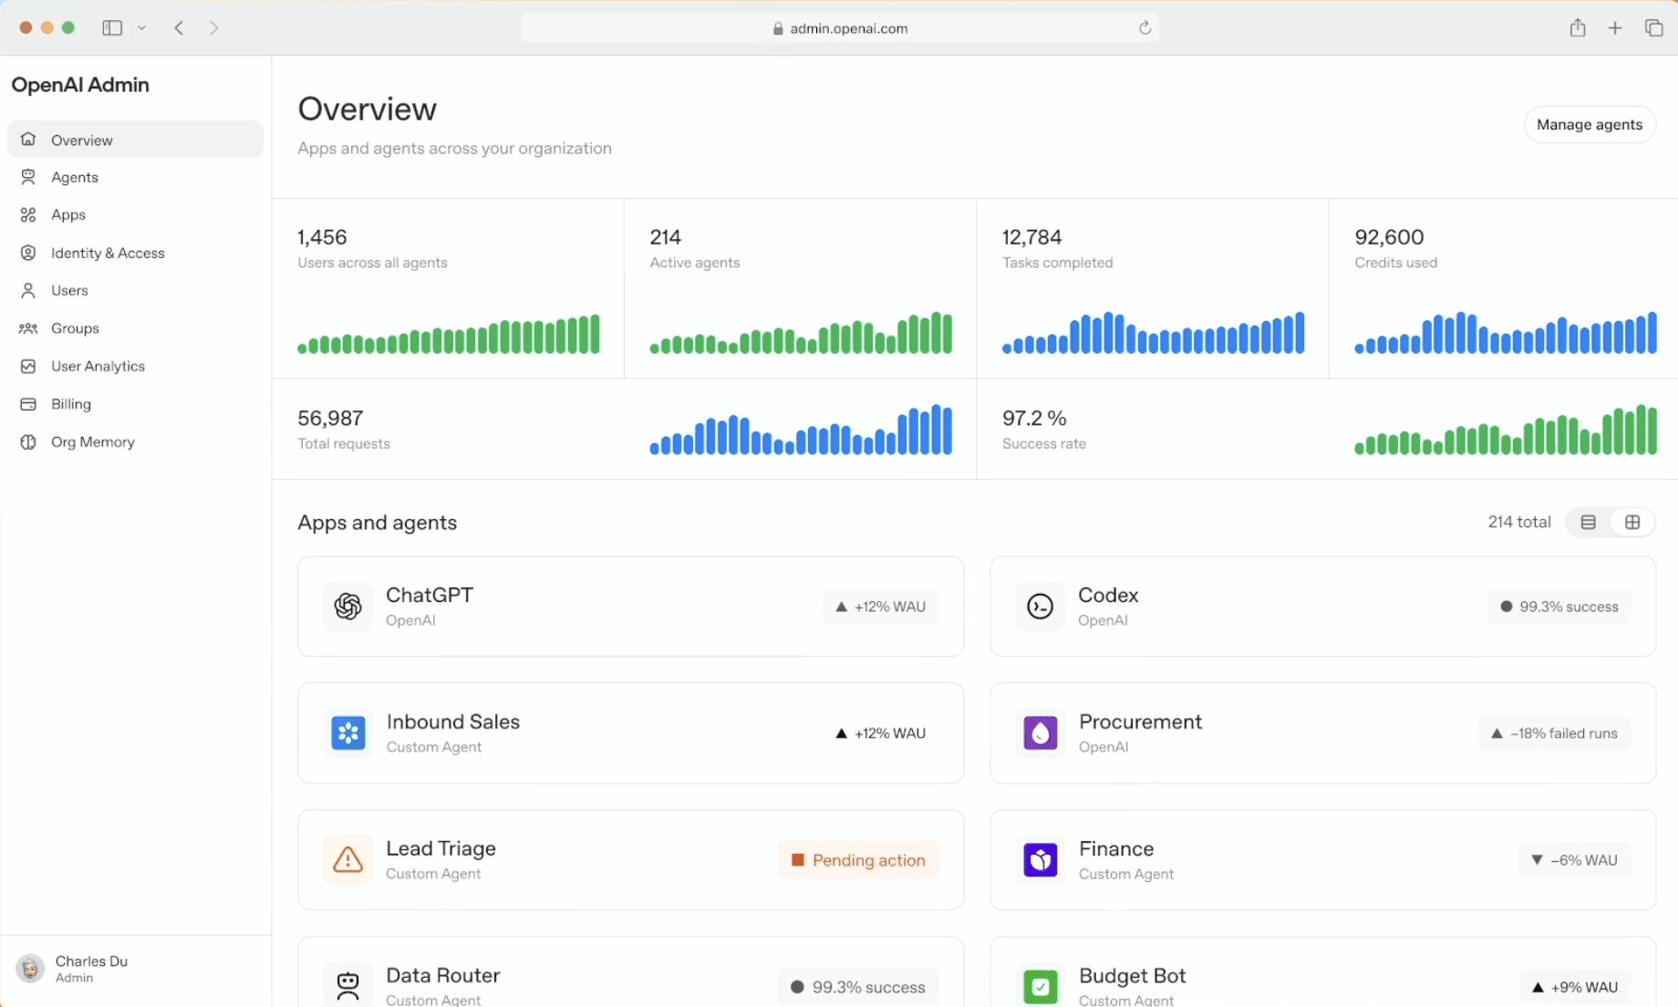Viewport: 1678px width, 1007px height.
Task: Click the Billing card icon
Action: (x=28, y=404)
